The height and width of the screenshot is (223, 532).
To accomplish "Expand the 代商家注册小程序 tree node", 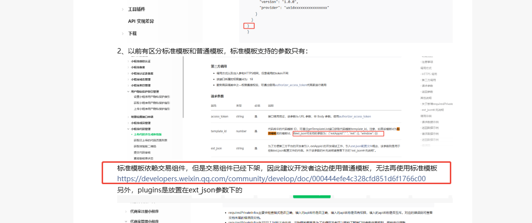I will pyautogui.click(x=126, y=211).
